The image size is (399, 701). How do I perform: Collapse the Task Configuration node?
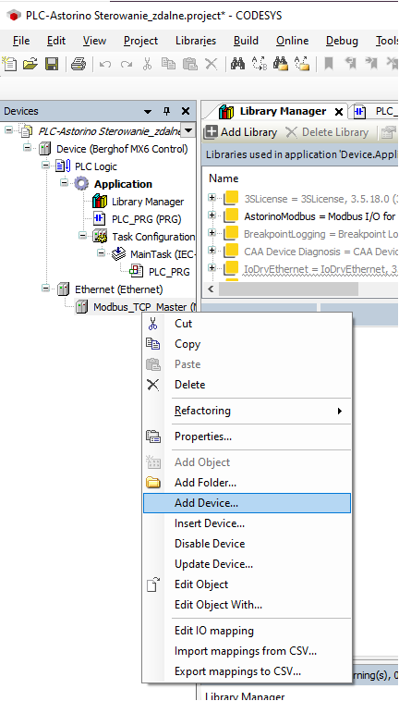click(x=82, y=235)
